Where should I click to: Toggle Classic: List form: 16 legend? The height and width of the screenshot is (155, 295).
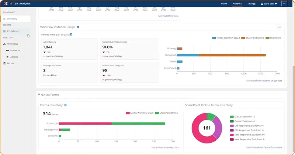pyautogui.click(x=232, y=117)
